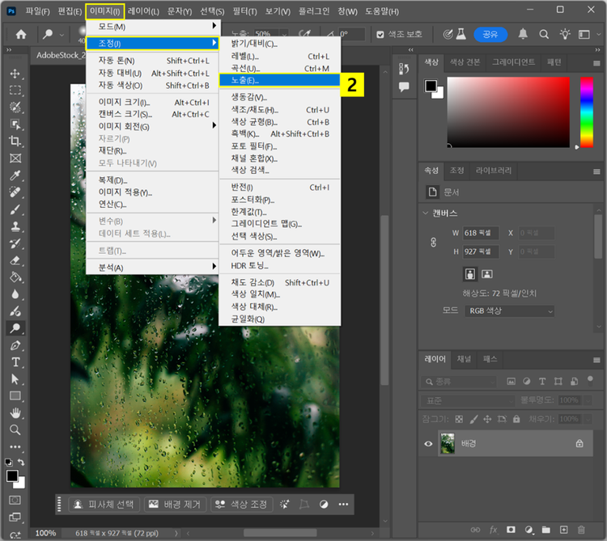This screenshot has width=607, height=541.
Task: Click the notification bell icon
Action: (523, 34)
